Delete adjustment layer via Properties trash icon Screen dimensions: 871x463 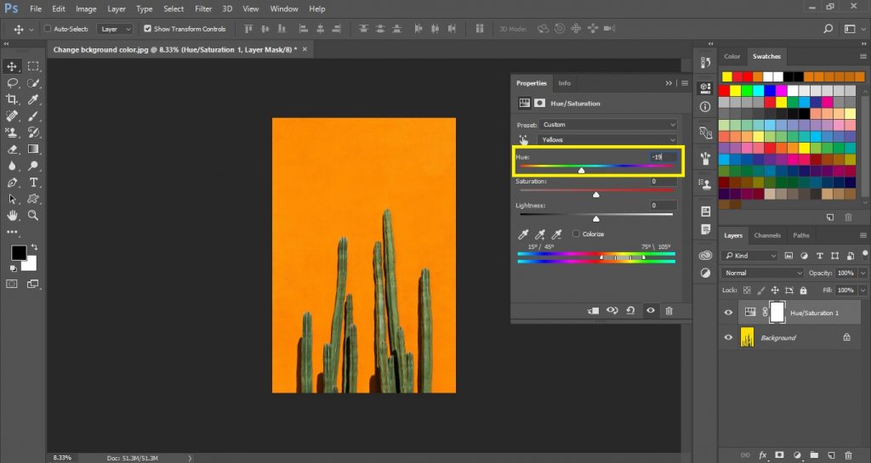pyautogui.click(x=669, y=311)
